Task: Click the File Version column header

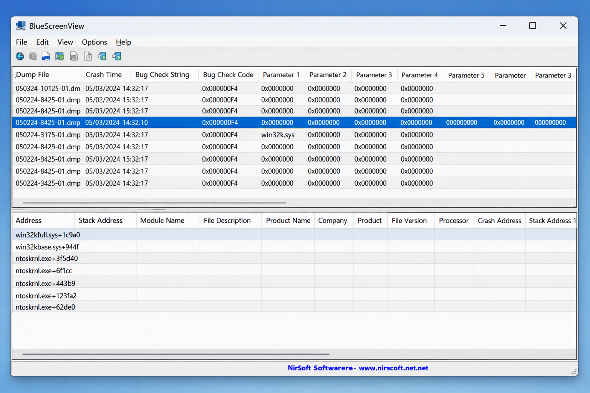Action: [x=411, y=221]
